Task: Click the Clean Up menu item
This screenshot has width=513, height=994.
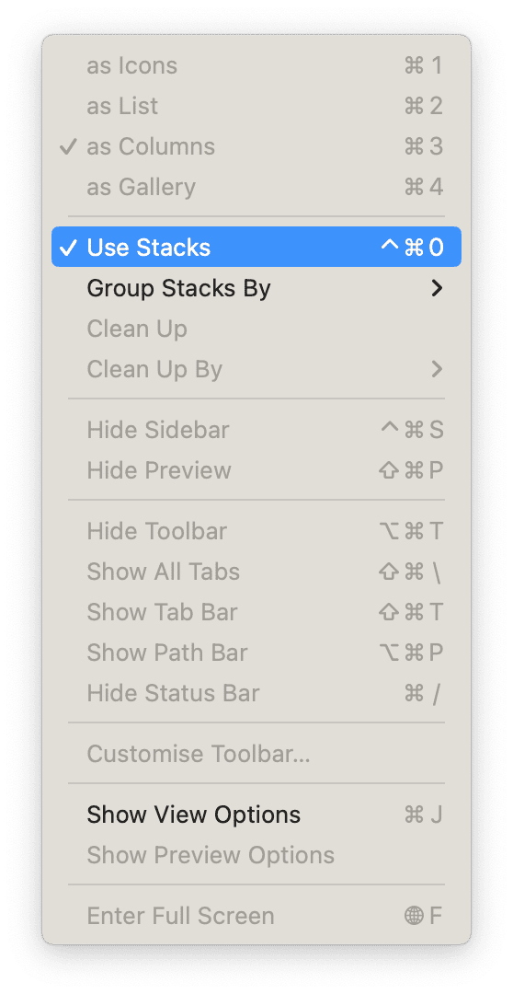Action: [256, 329]
